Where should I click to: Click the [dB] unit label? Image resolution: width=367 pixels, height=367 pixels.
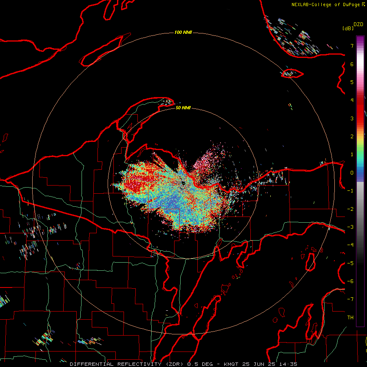(348, 28)
